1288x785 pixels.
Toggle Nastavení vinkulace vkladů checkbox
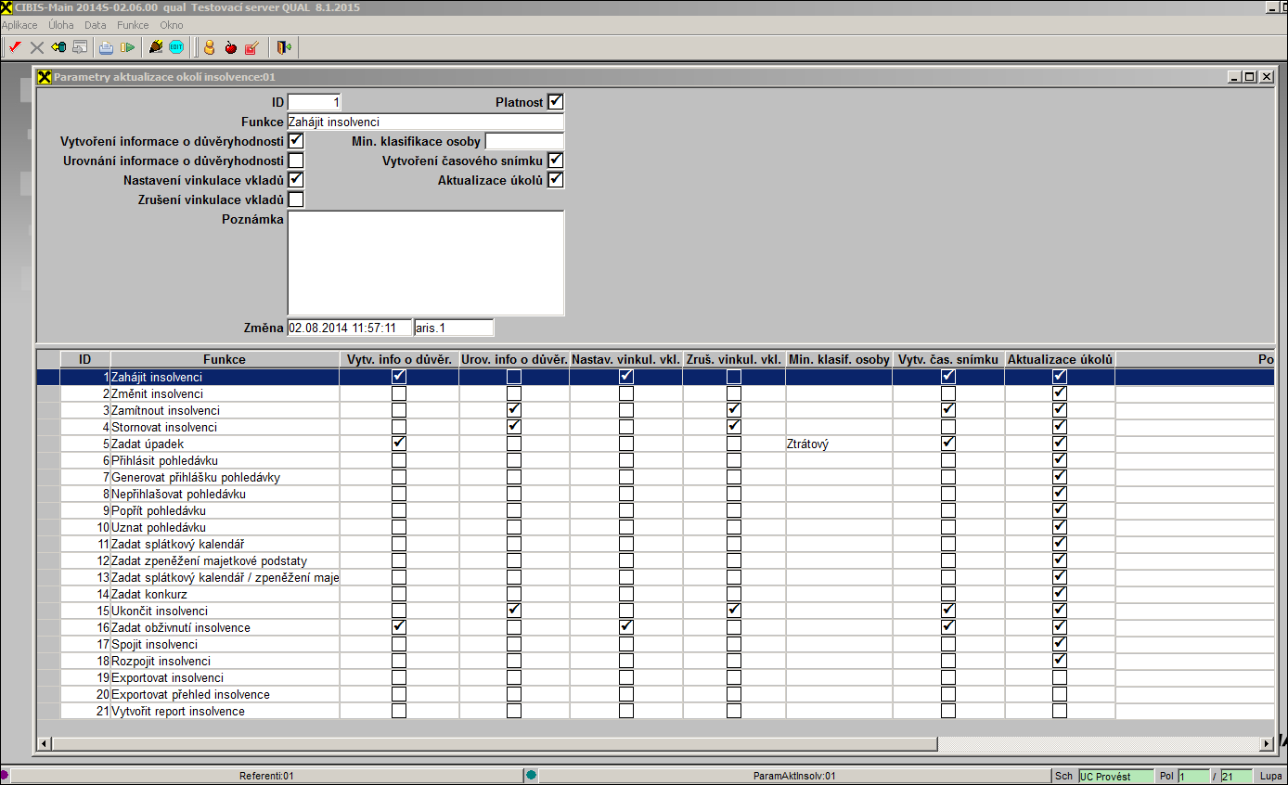(296, 180)
